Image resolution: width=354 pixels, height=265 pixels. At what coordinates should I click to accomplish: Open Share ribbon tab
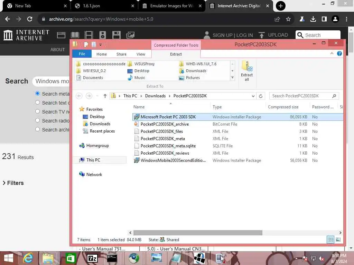tap(121, 54)
